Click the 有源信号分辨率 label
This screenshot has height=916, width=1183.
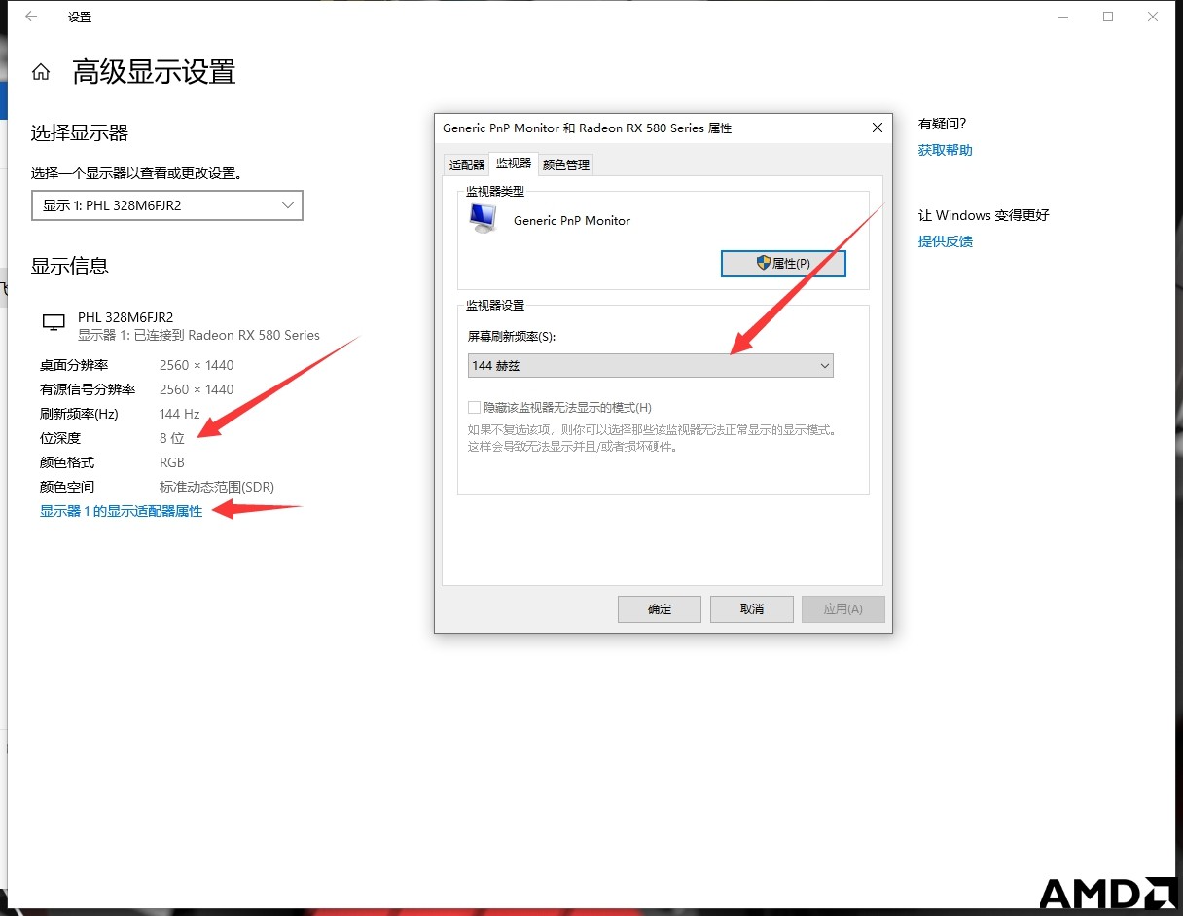88,389
